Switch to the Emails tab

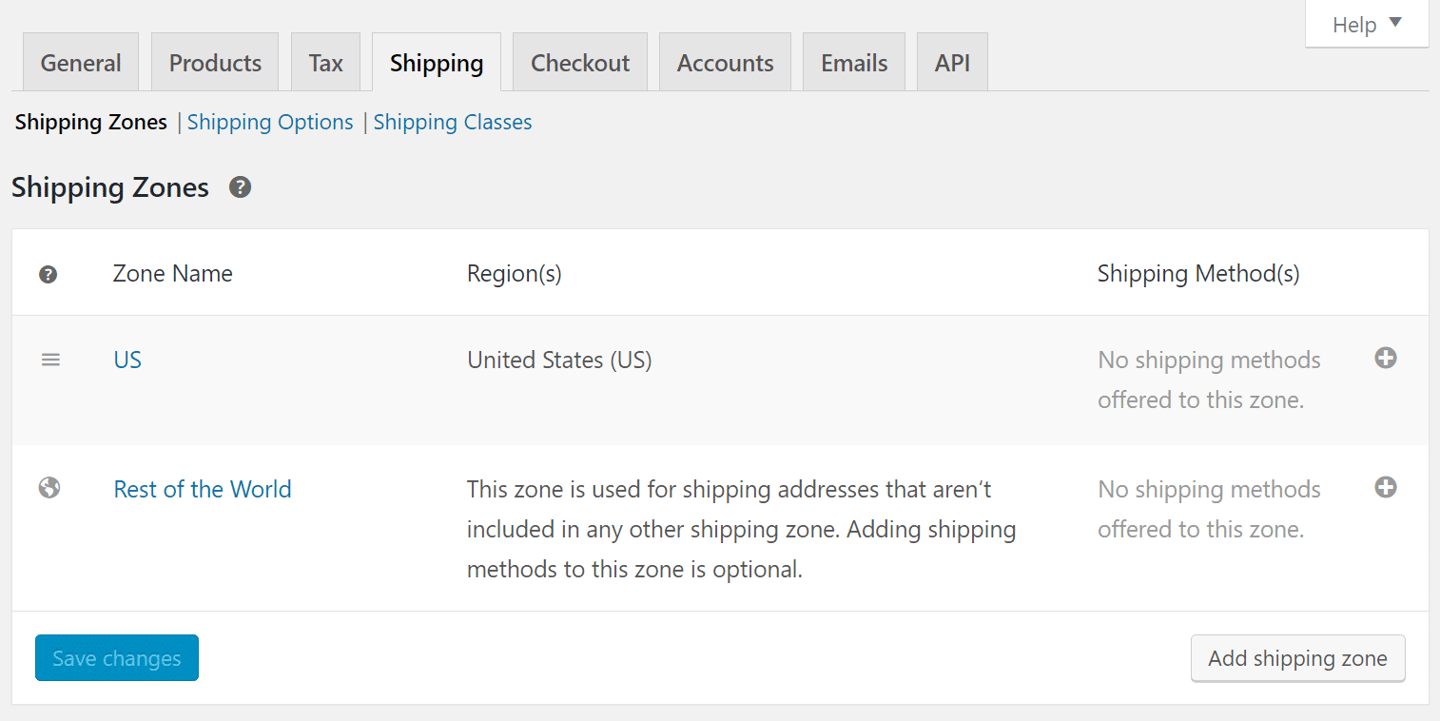coord(854,63)
